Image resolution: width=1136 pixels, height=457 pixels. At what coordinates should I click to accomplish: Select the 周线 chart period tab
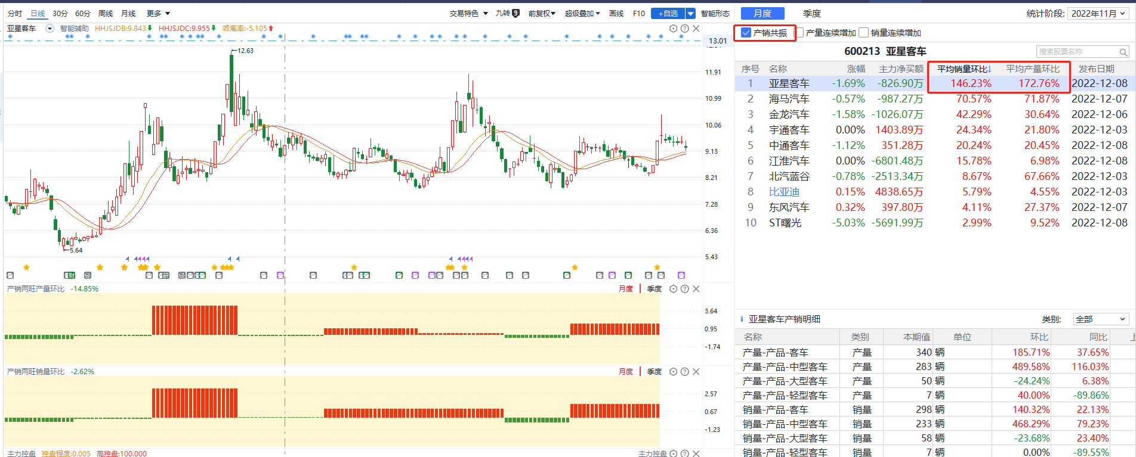tap(106, 13)
